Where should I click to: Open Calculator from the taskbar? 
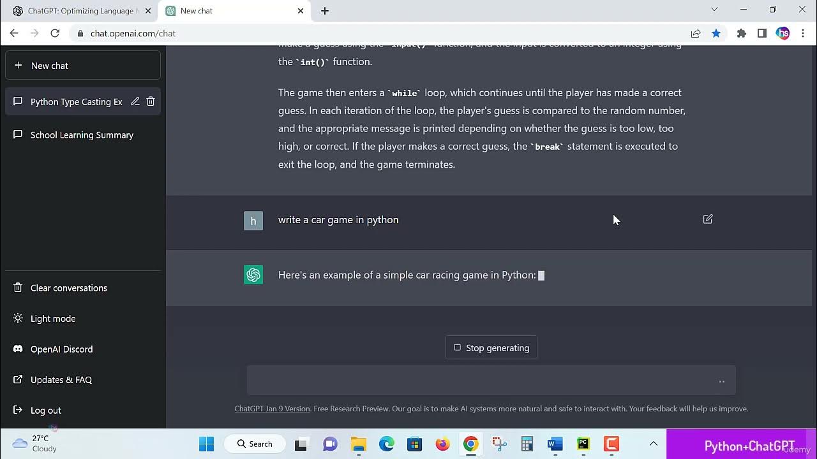(x=527, y=444)
